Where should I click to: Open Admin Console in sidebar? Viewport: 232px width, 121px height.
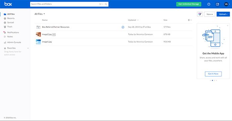click(x=14, y=42)
